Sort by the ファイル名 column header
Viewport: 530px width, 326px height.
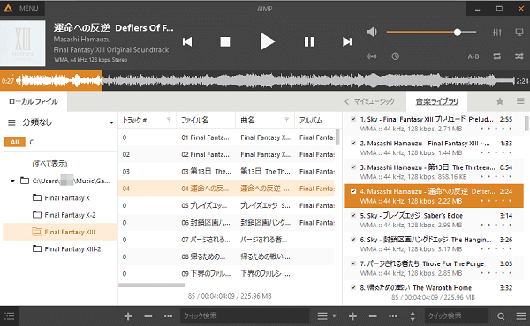coord(195,121)
